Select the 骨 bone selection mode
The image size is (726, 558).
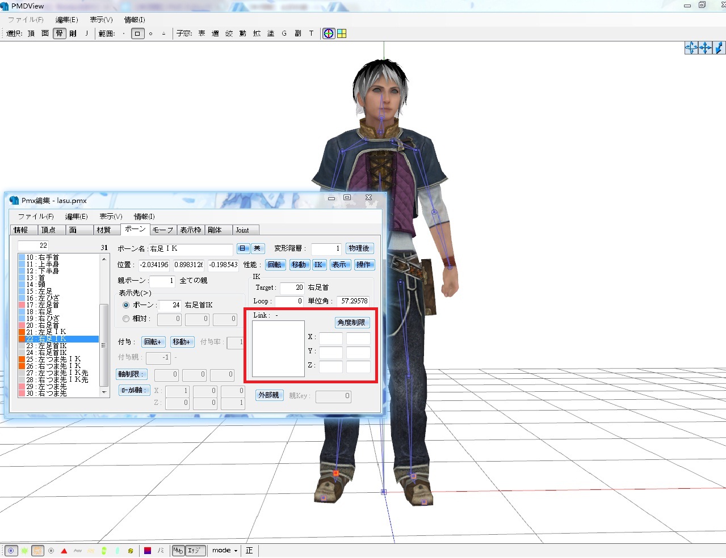59,33
